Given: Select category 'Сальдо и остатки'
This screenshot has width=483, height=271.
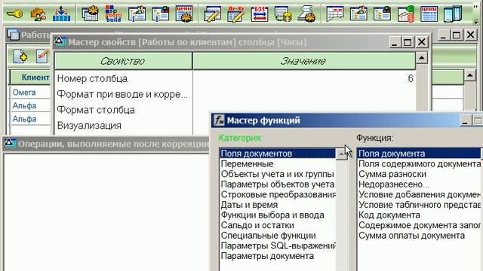Looking at the screenshot, I should [x=278, y=225].
